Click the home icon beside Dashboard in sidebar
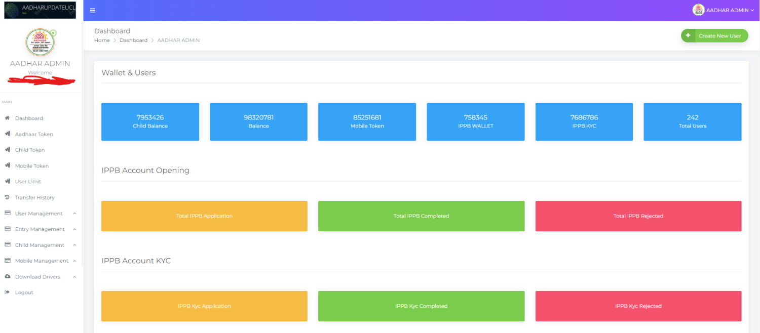This screenshot has height=333, width=760. 7,118
